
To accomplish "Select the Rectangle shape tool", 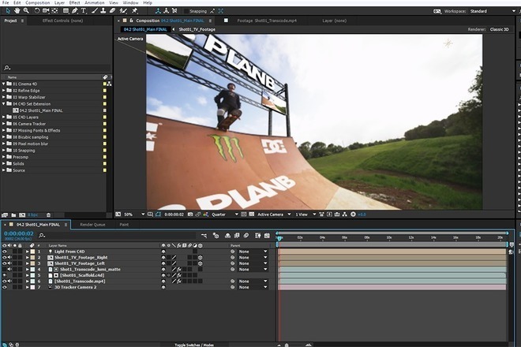I will click(x=66, y=11).
